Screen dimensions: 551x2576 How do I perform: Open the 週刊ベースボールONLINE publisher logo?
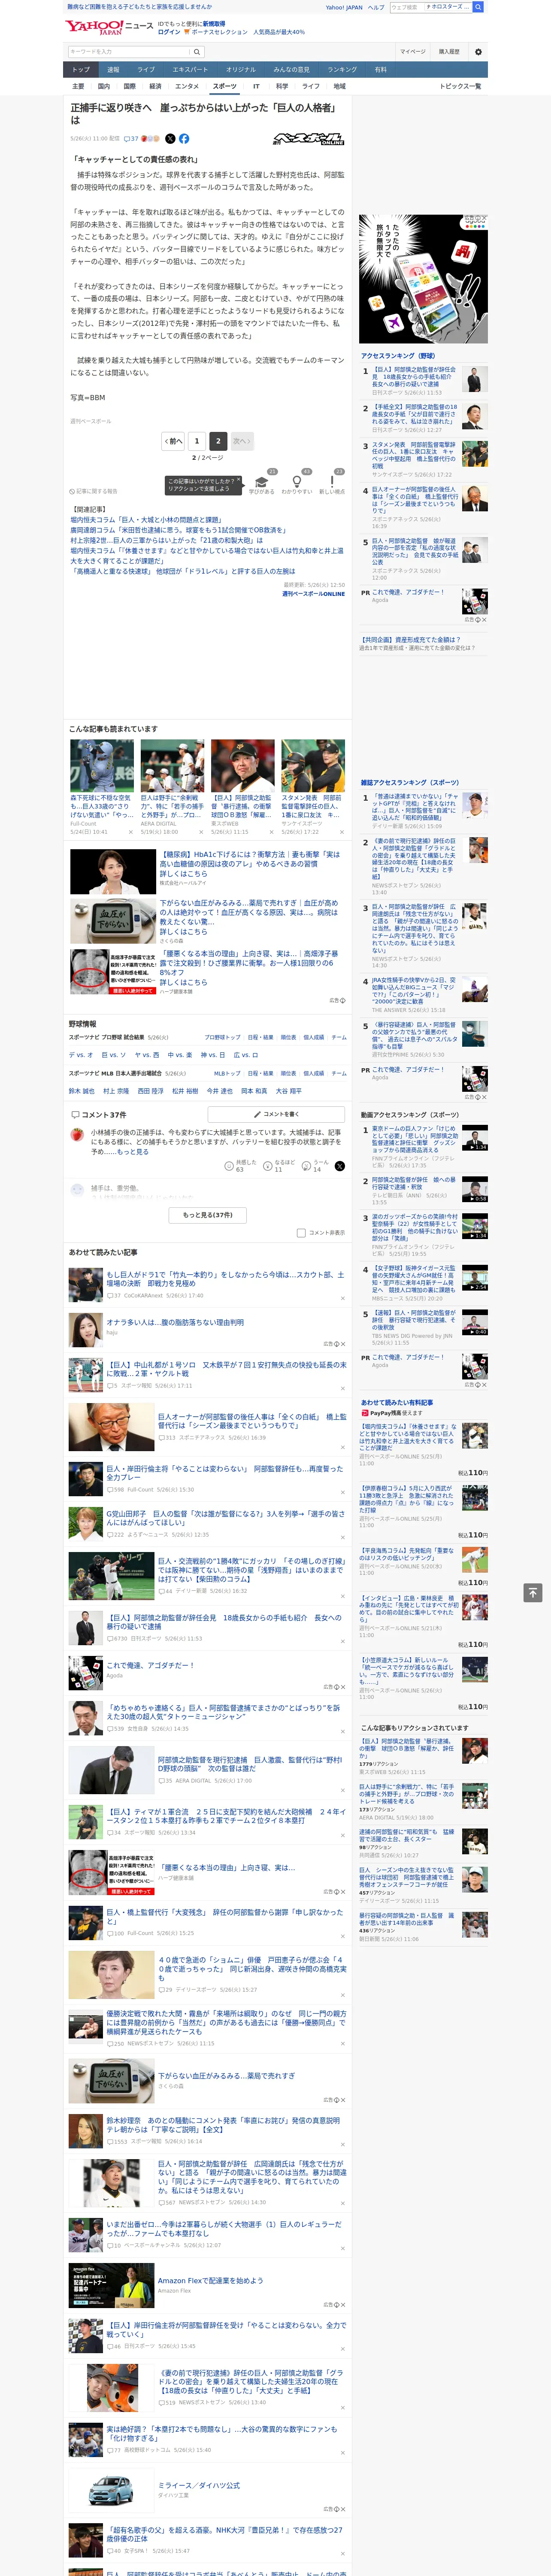[x=309, y=139]
